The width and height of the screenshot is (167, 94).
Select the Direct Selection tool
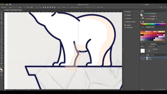(x=2, y=15)
